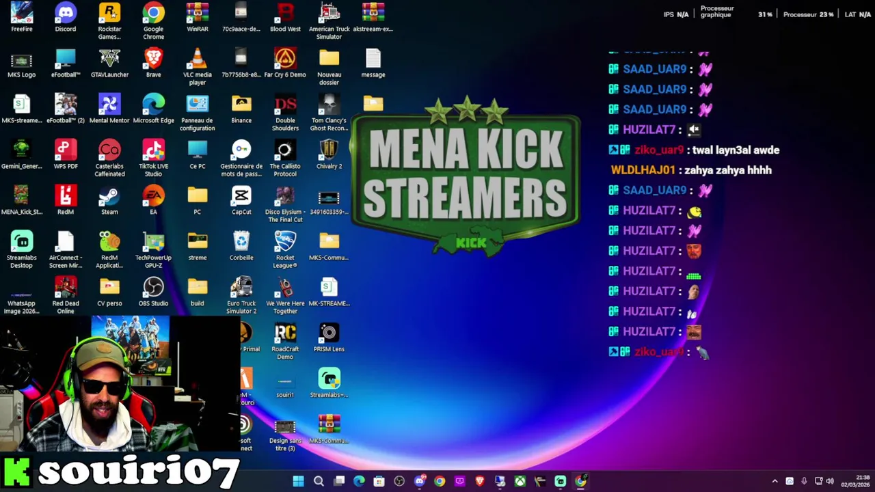Open taskbar Search
Screen dimensions: 875x492
tap(319, 481)
